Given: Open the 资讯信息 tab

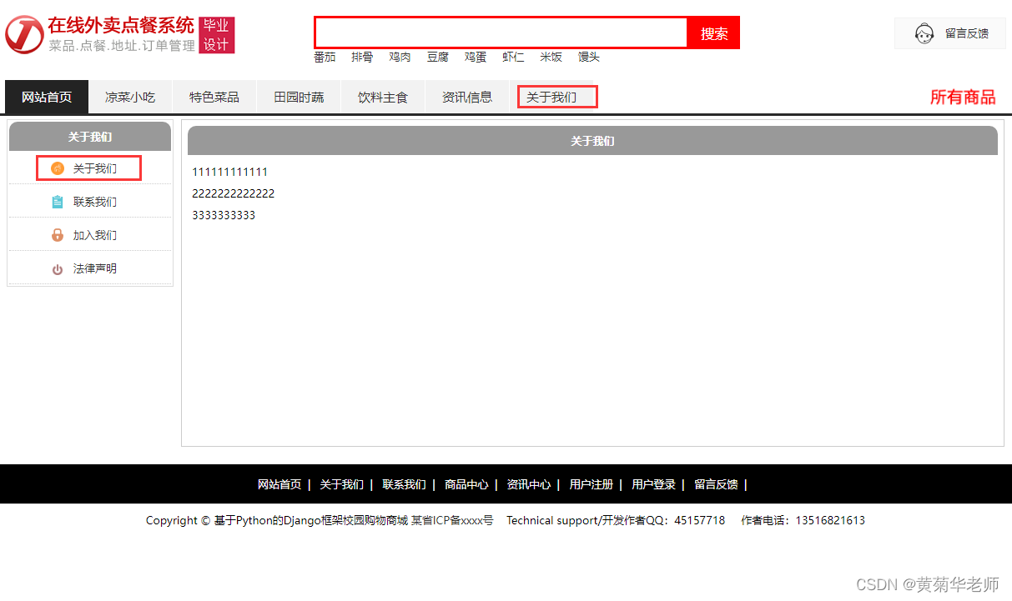Looking at the screenshot, I should coord(467,98).
